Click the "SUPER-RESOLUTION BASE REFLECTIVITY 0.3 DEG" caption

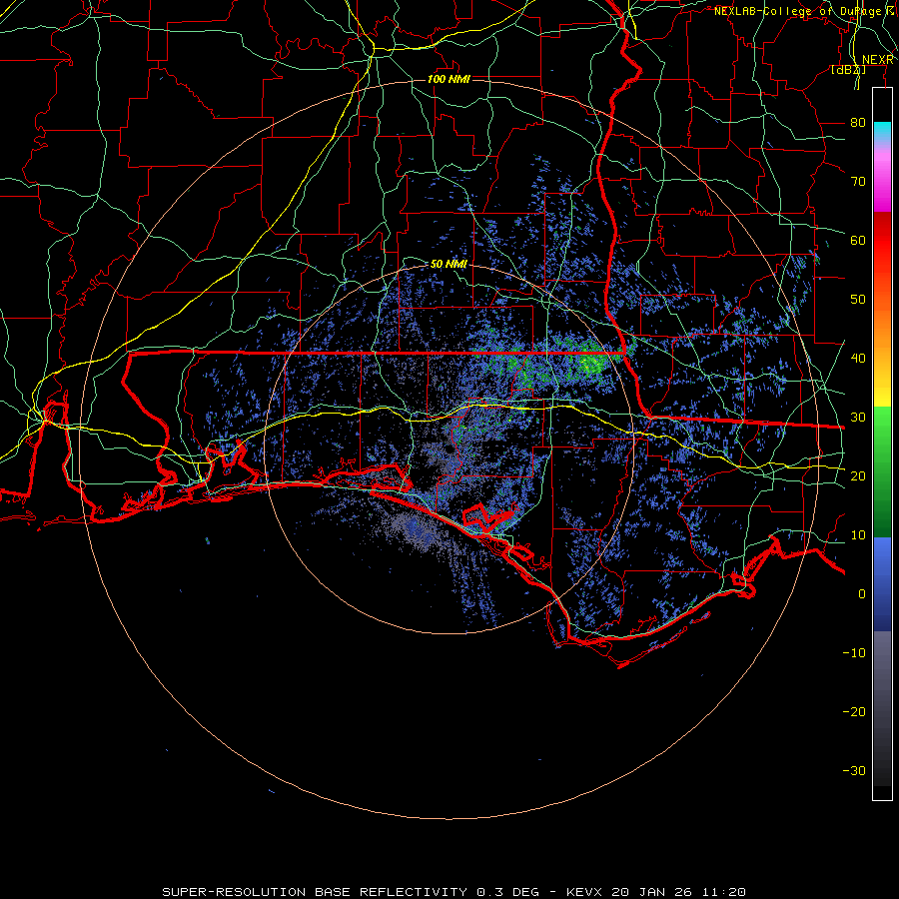click(351, 892)
